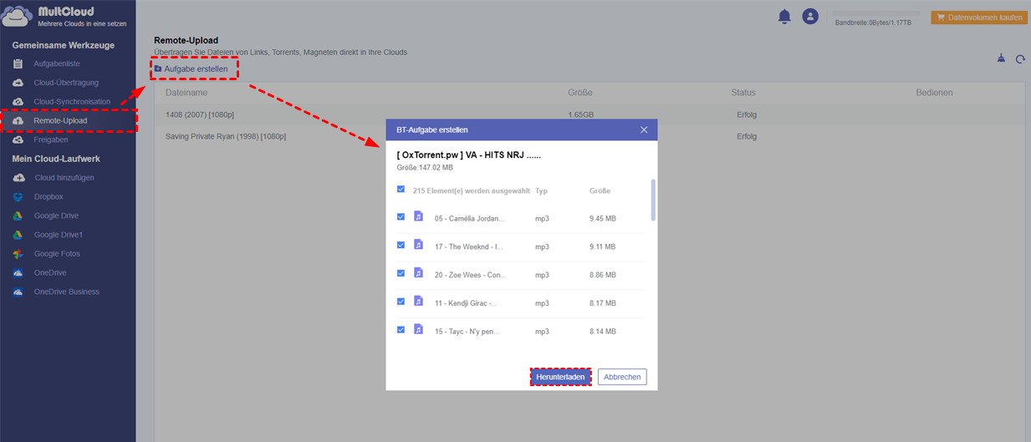
Task: Click music file icon for 15 - Tayc
Action: 418,329
